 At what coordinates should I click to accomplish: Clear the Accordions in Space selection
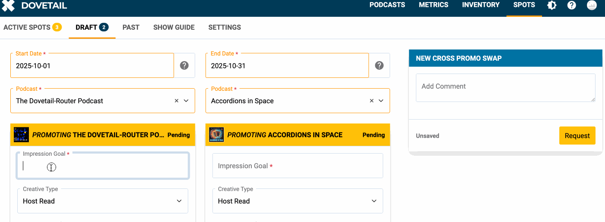(372, 101)
